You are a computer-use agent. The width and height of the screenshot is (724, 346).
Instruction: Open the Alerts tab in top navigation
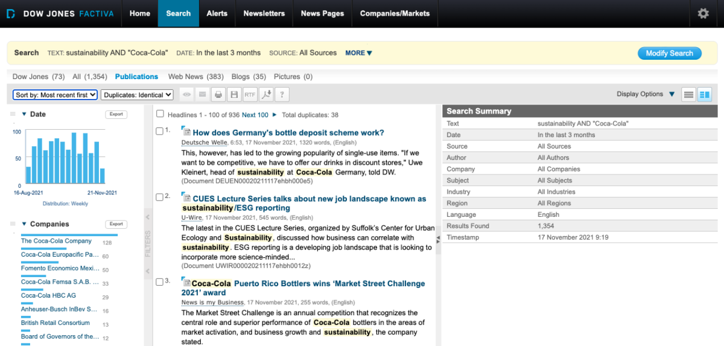(x=217, y=13)
